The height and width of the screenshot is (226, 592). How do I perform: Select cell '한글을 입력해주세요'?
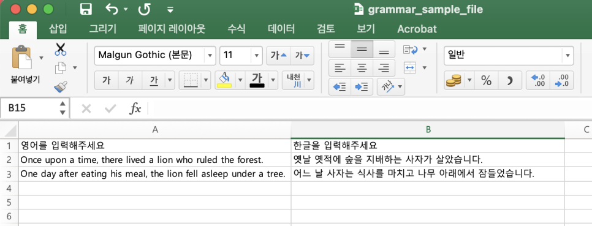point(428,145)
